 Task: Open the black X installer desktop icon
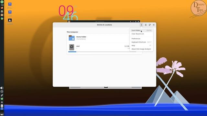[x=10, y=20]
